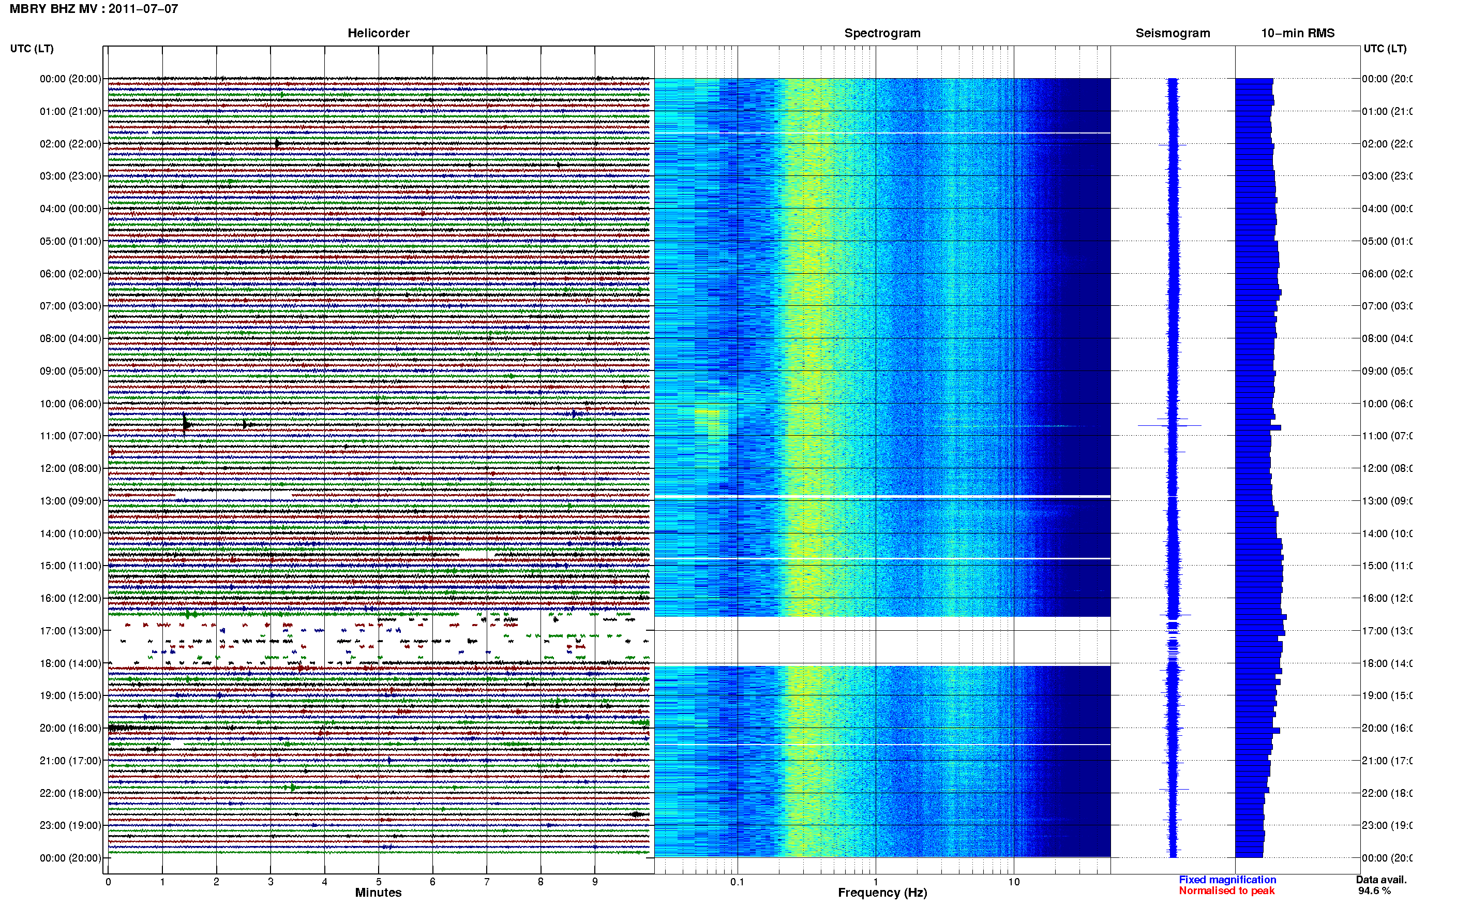Click the left '11:00 (07:00)' time label

coord(70,436)
